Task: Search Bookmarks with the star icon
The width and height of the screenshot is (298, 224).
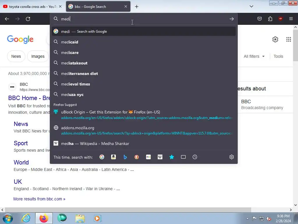Action: (172, 157)
